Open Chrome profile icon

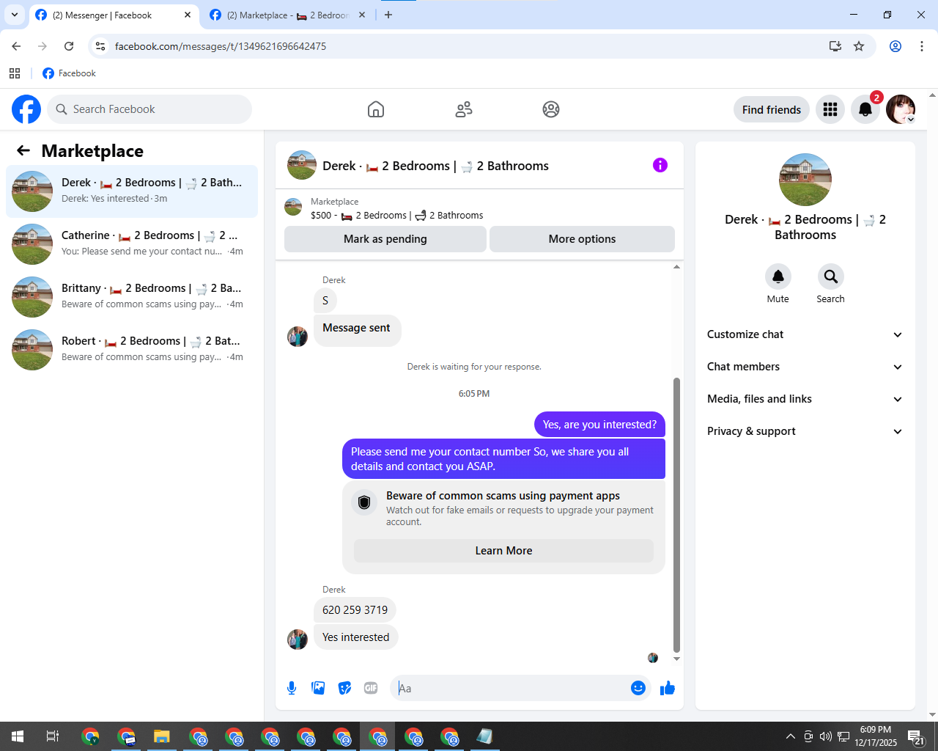point(895,46)
